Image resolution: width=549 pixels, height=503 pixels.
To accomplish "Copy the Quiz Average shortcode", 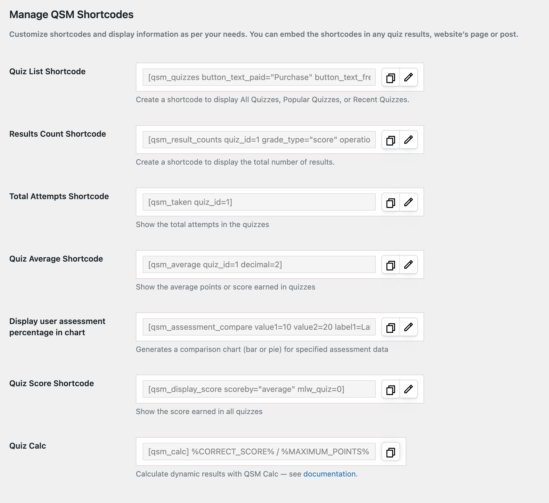I will pos(390,265).
